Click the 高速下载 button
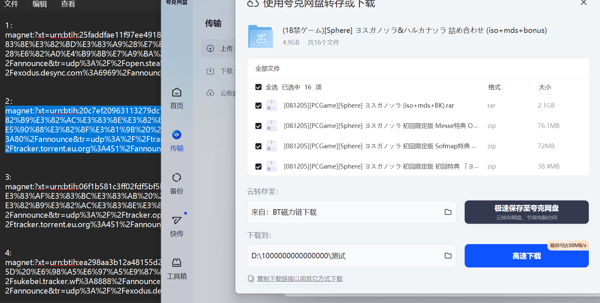The width and height of the screenshot is (600, 303). [x=526, y=256]
